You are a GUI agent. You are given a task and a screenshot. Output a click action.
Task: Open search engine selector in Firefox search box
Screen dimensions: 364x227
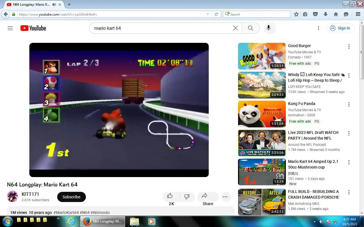pyautogui.click(x=227, y=14)
